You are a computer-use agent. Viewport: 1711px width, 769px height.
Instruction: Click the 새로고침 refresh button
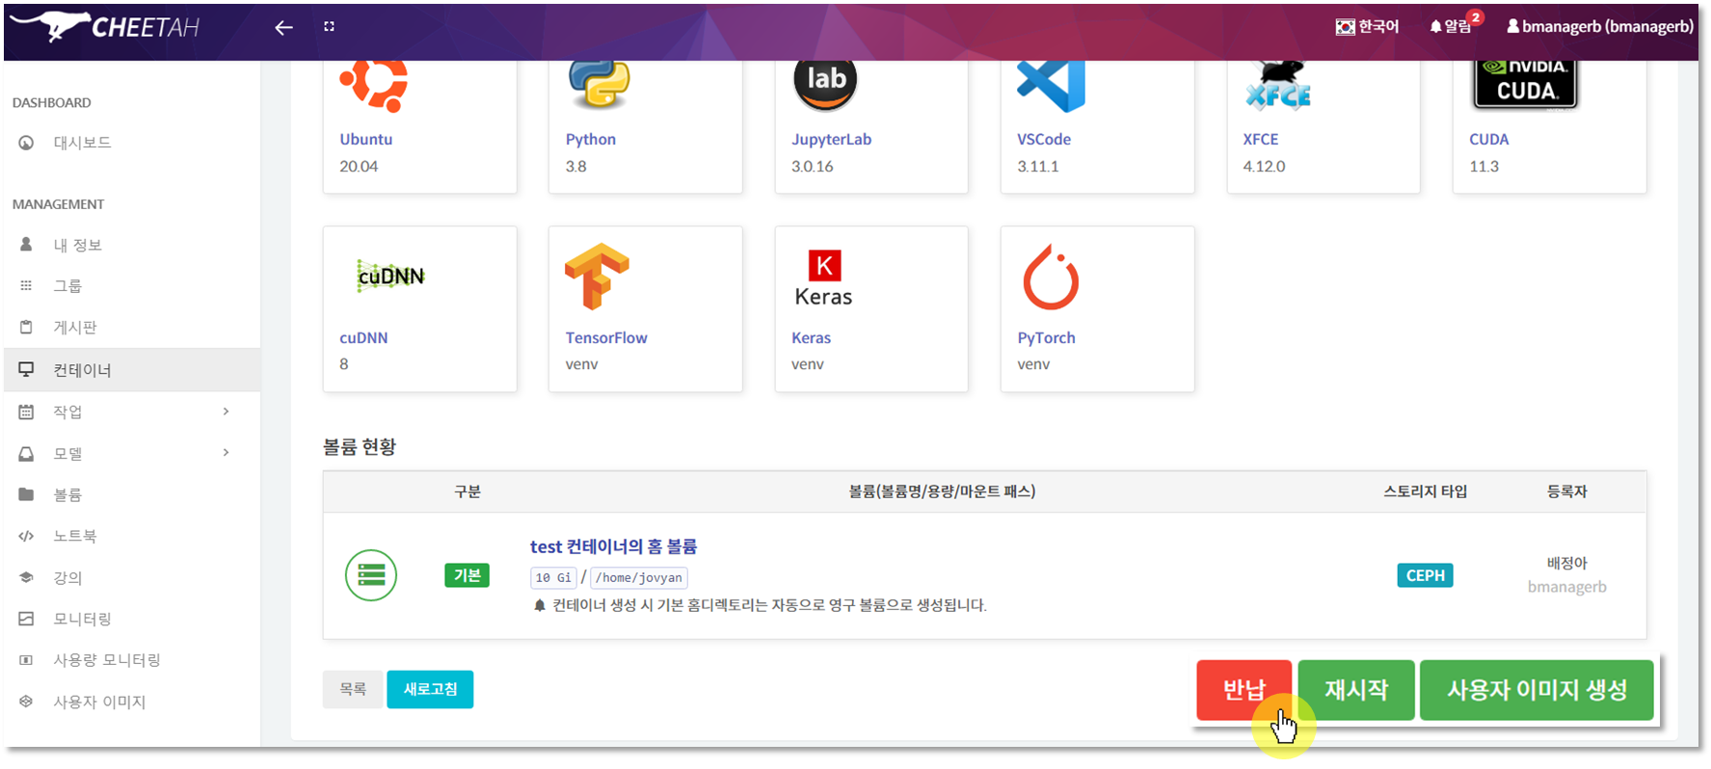click(x=430, y=689)
